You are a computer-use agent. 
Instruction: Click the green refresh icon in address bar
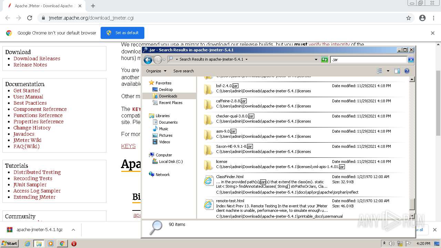[324, 60]
